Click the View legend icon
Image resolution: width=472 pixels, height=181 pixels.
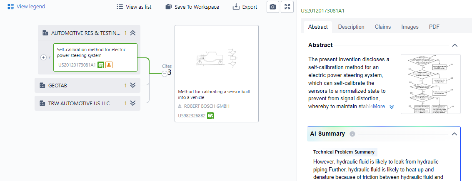[x=11, y=7]
